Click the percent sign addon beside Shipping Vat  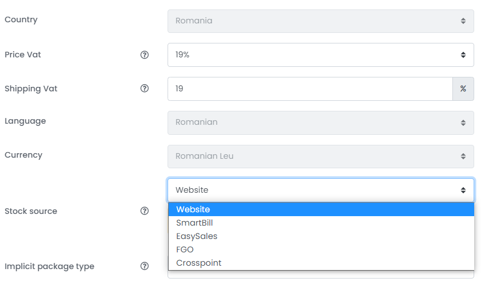tap(463, 89)
